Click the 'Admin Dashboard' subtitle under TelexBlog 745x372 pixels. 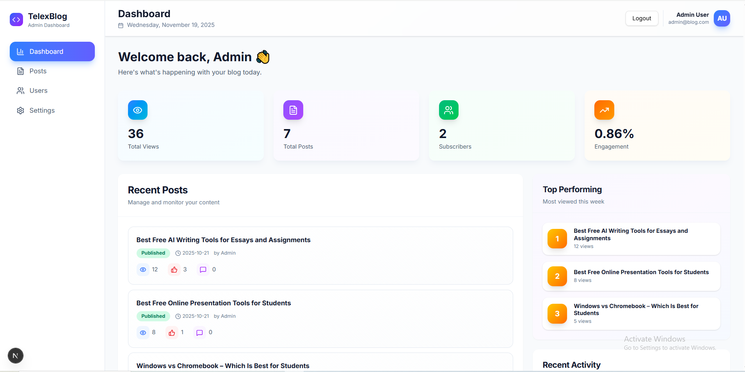[49, 25]
